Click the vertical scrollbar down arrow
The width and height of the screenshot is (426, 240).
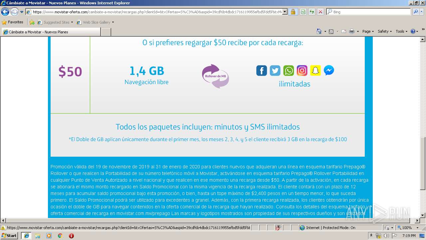click(x=423, y=215)
